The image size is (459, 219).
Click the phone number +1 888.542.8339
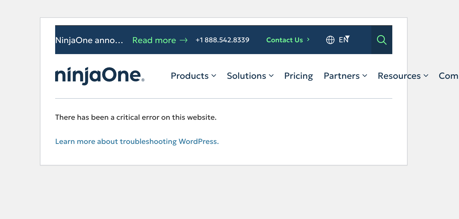coord(222,40)
